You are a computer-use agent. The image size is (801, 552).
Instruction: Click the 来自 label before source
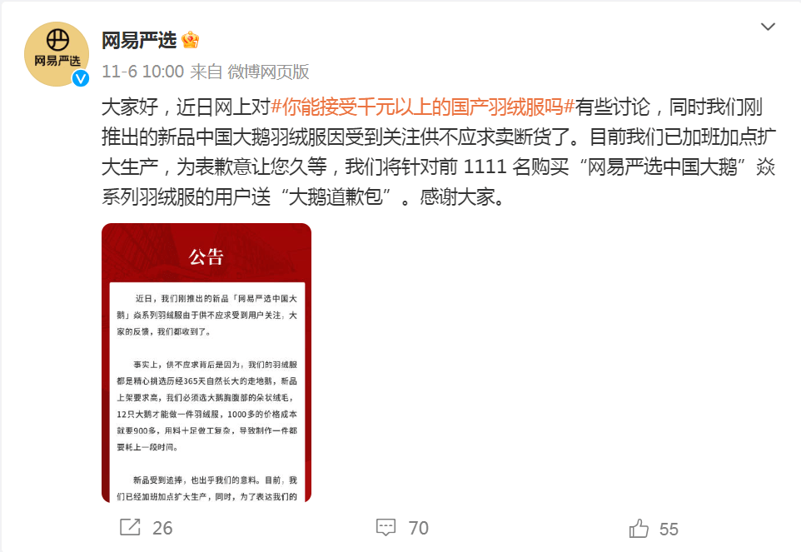(206, 72)
